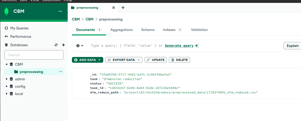The width and height of the screenshot is (301, 121).
Task: Click the Generate query link
Action: point(179,46)
